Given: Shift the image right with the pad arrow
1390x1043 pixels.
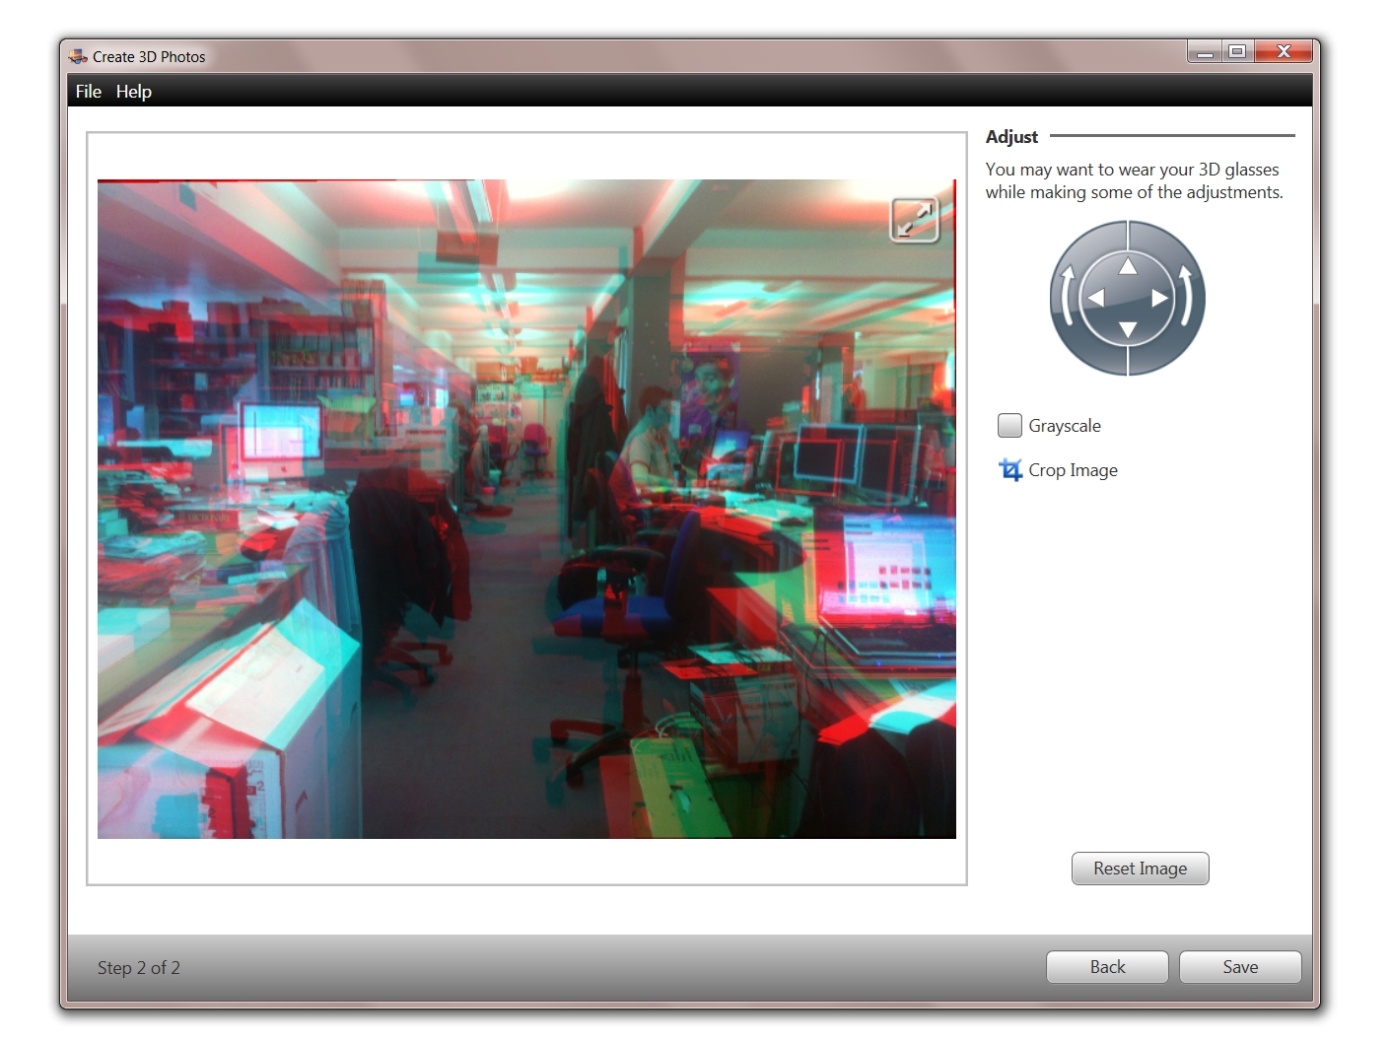Looking at the screenshot, I should [x=1159, y=298].
